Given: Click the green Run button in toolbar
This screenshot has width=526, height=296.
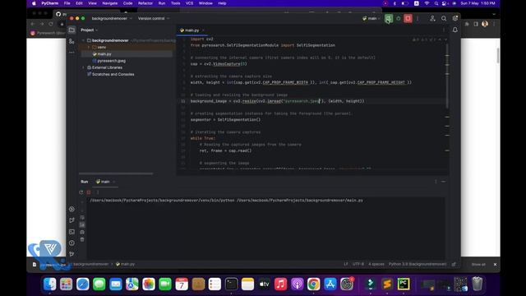Looking at the screenshot, I should (389, 18).
